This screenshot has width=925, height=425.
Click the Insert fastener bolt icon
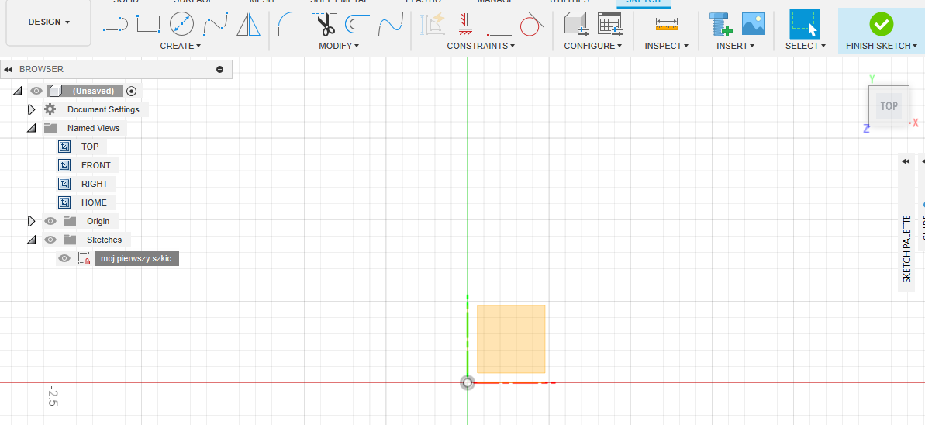click(x=720, y=24)
